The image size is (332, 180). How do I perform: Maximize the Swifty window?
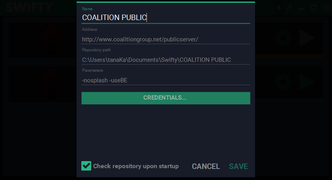(314, 7)
